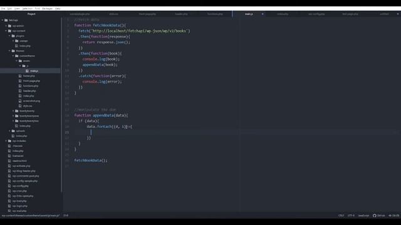Image resolution: width=401 pixels, height=225 pixels.
Task: Collapse the plugins folder
Action: pos(10,36)
